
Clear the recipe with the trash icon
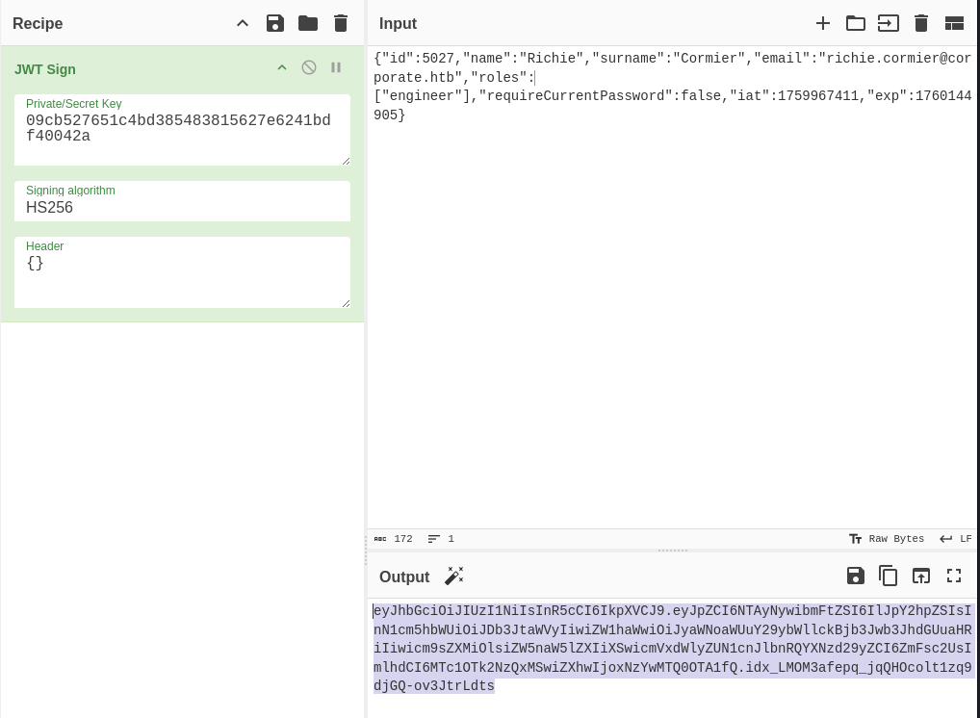341,23
